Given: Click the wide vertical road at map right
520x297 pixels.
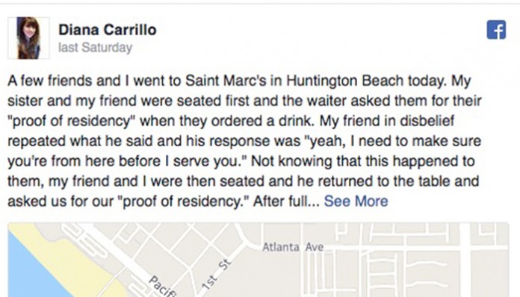Looking at the screenshot, I should [x=464, y=260].
